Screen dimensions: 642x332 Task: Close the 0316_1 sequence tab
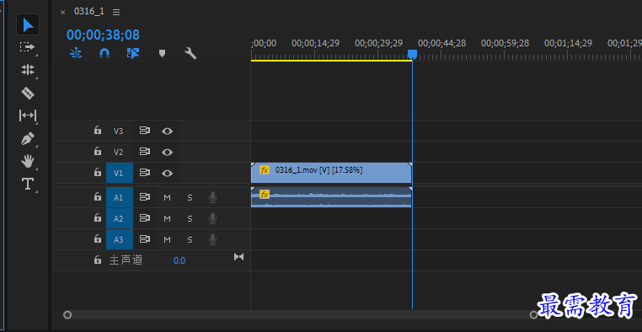point(62,13)
